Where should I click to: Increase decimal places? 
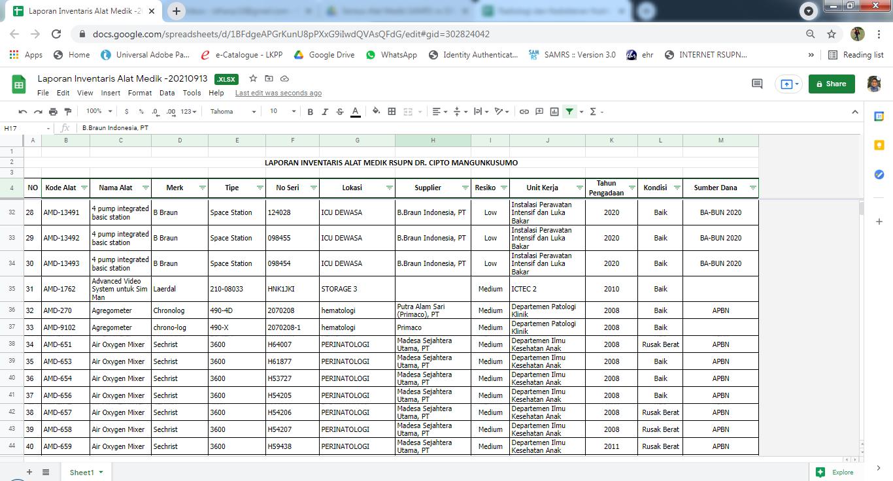point(171,112)
